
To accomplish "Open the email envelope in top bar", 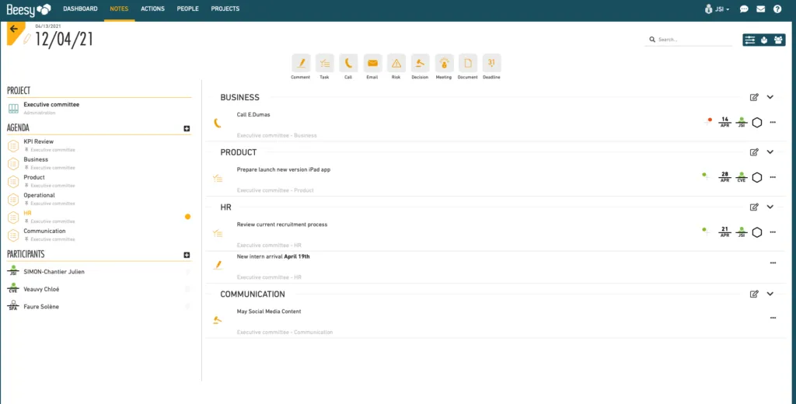I will coord(760,9).
